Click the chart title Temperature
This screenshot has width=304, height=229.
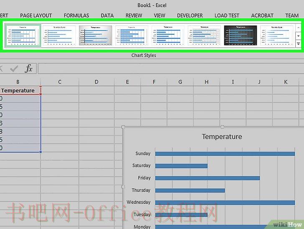[x=222, y=137]
